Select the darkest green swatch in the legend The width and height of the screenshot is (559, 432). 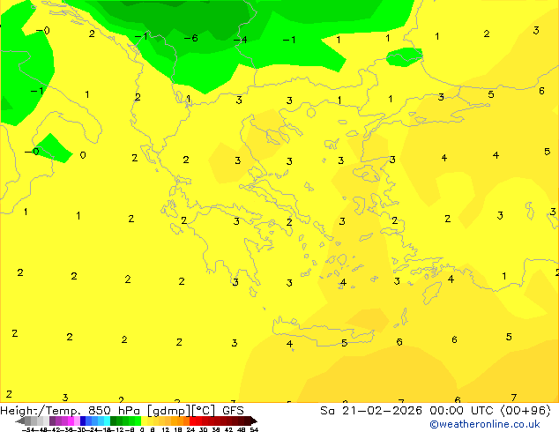[x=113, y=421]
